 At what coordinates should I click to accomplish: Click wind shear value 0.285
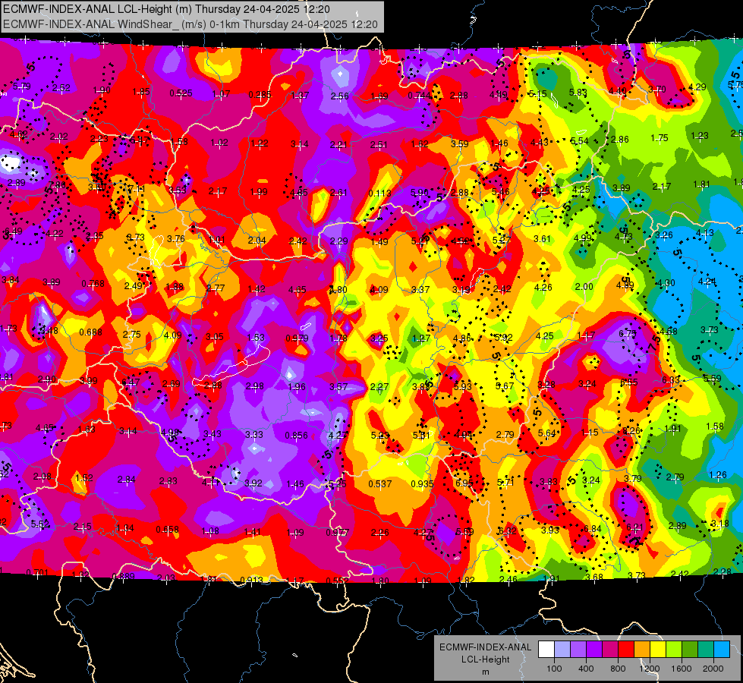pyautogui.click(x=260, y=95)
